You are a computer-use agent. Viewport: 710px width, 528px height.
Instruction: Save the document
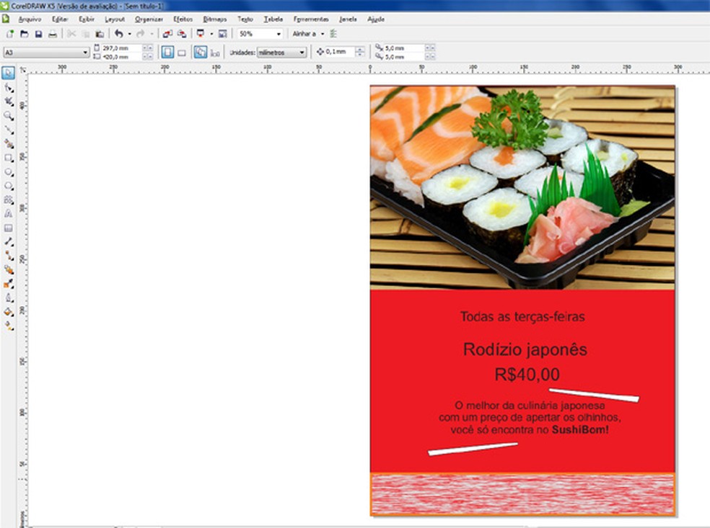click(x=38, y=34)
